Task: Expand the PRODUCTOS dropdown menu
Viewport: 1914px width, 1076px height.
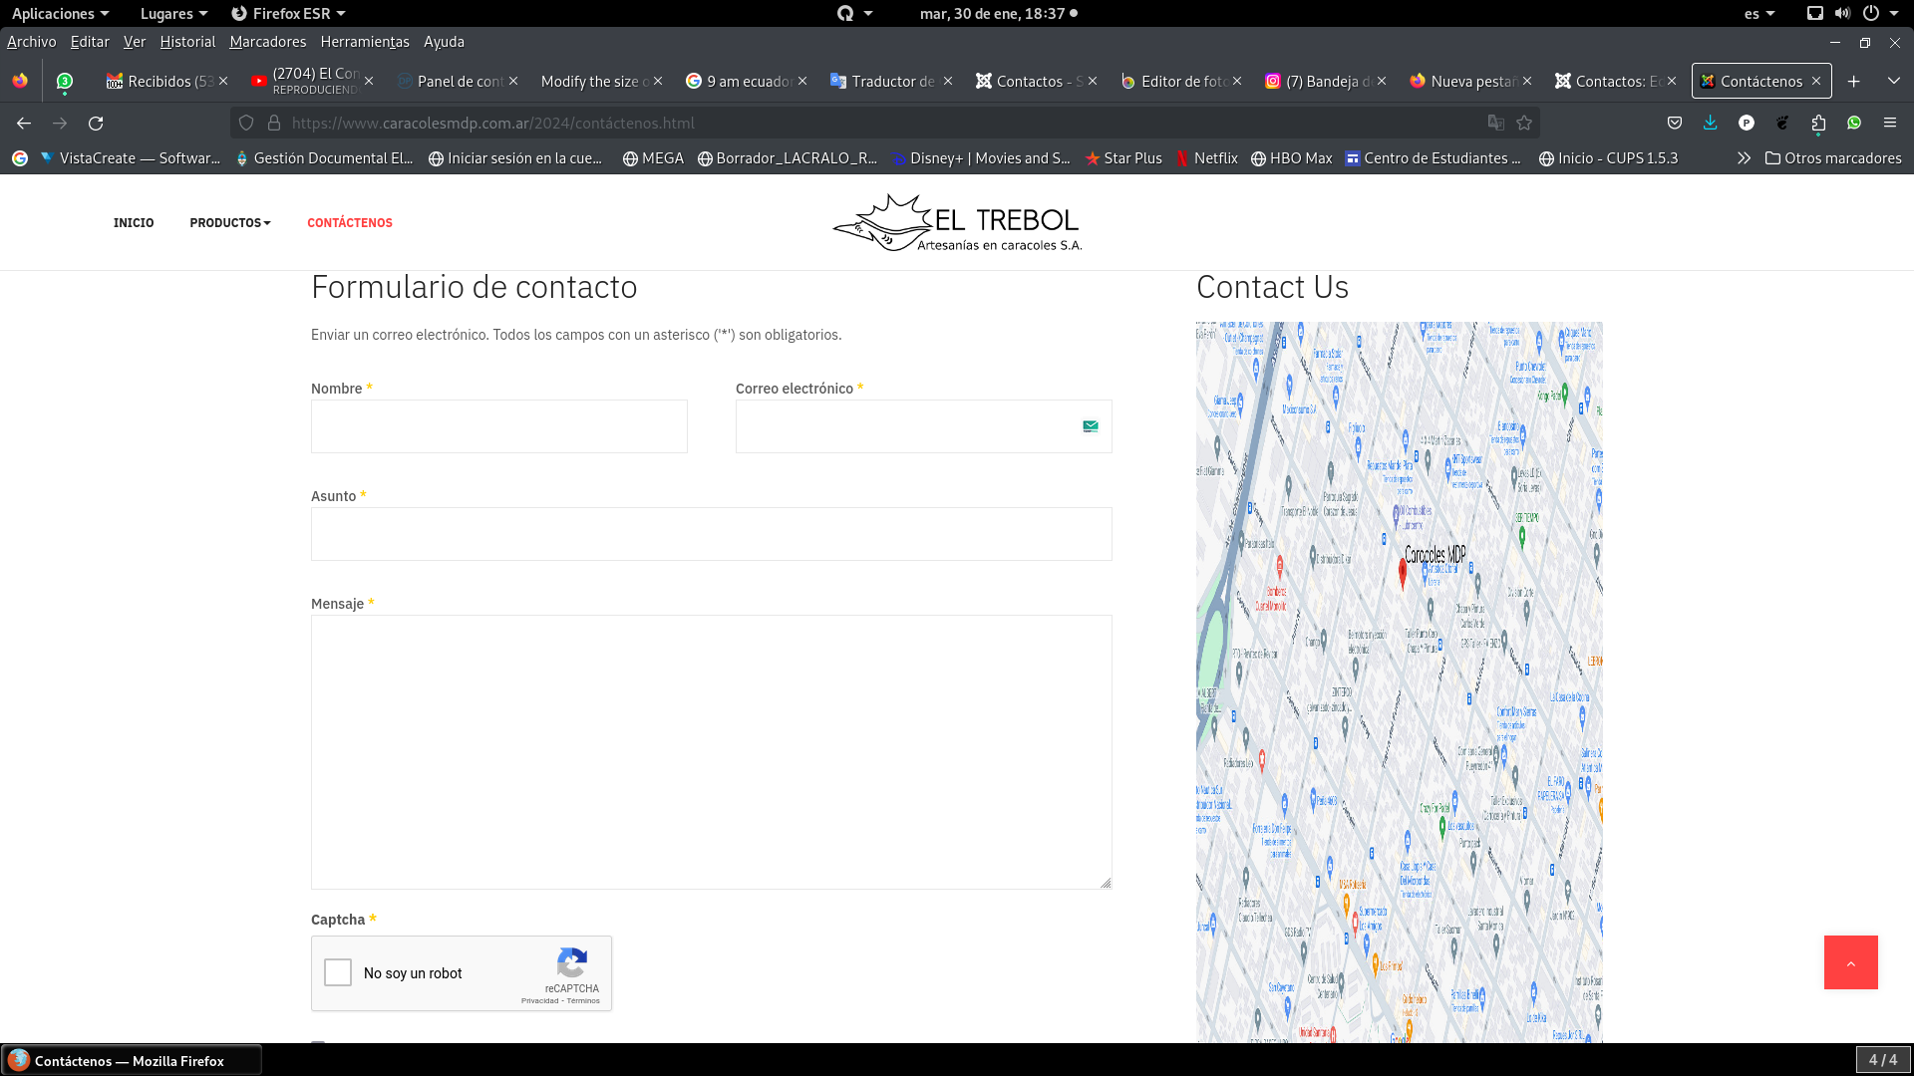Action: coord(230,223)
